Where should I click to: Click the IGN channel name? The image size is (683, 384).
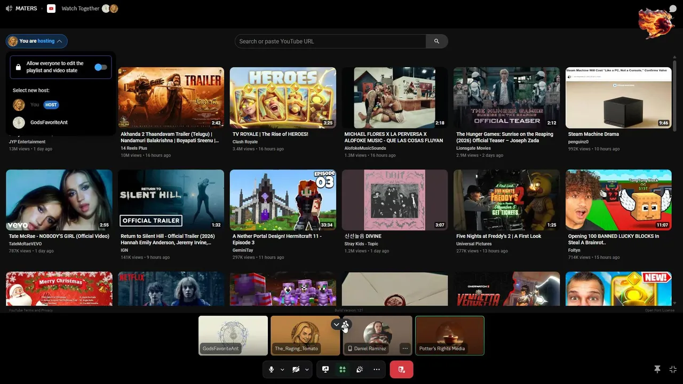(x=124, y=250)
